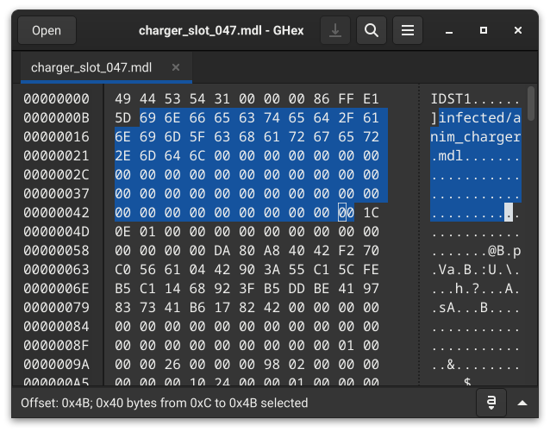Click the Open button
The image size is (550, 432).
47,31
